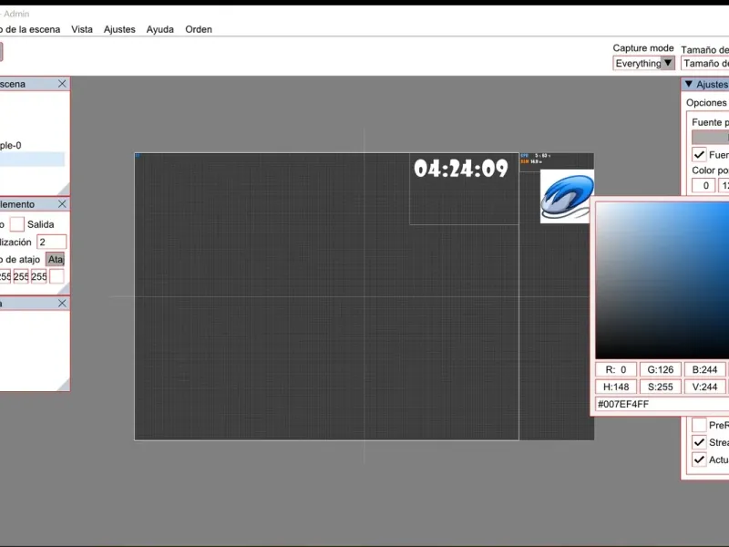Click the B:244 value field
The image size is (729, 547).
(704, 370)
